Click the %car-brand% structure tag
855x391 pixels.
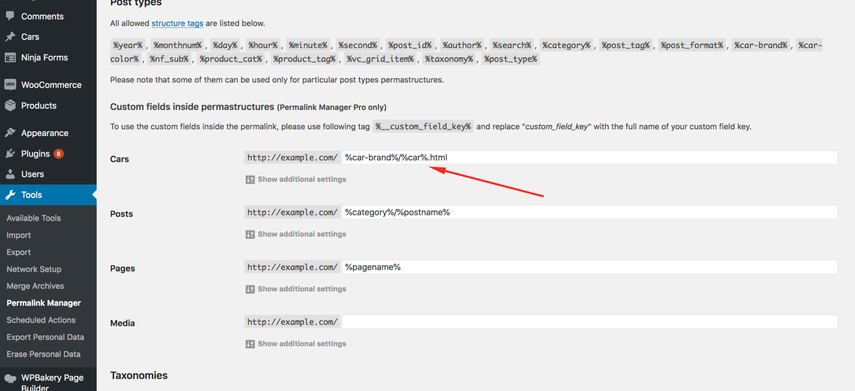point(761,45)
